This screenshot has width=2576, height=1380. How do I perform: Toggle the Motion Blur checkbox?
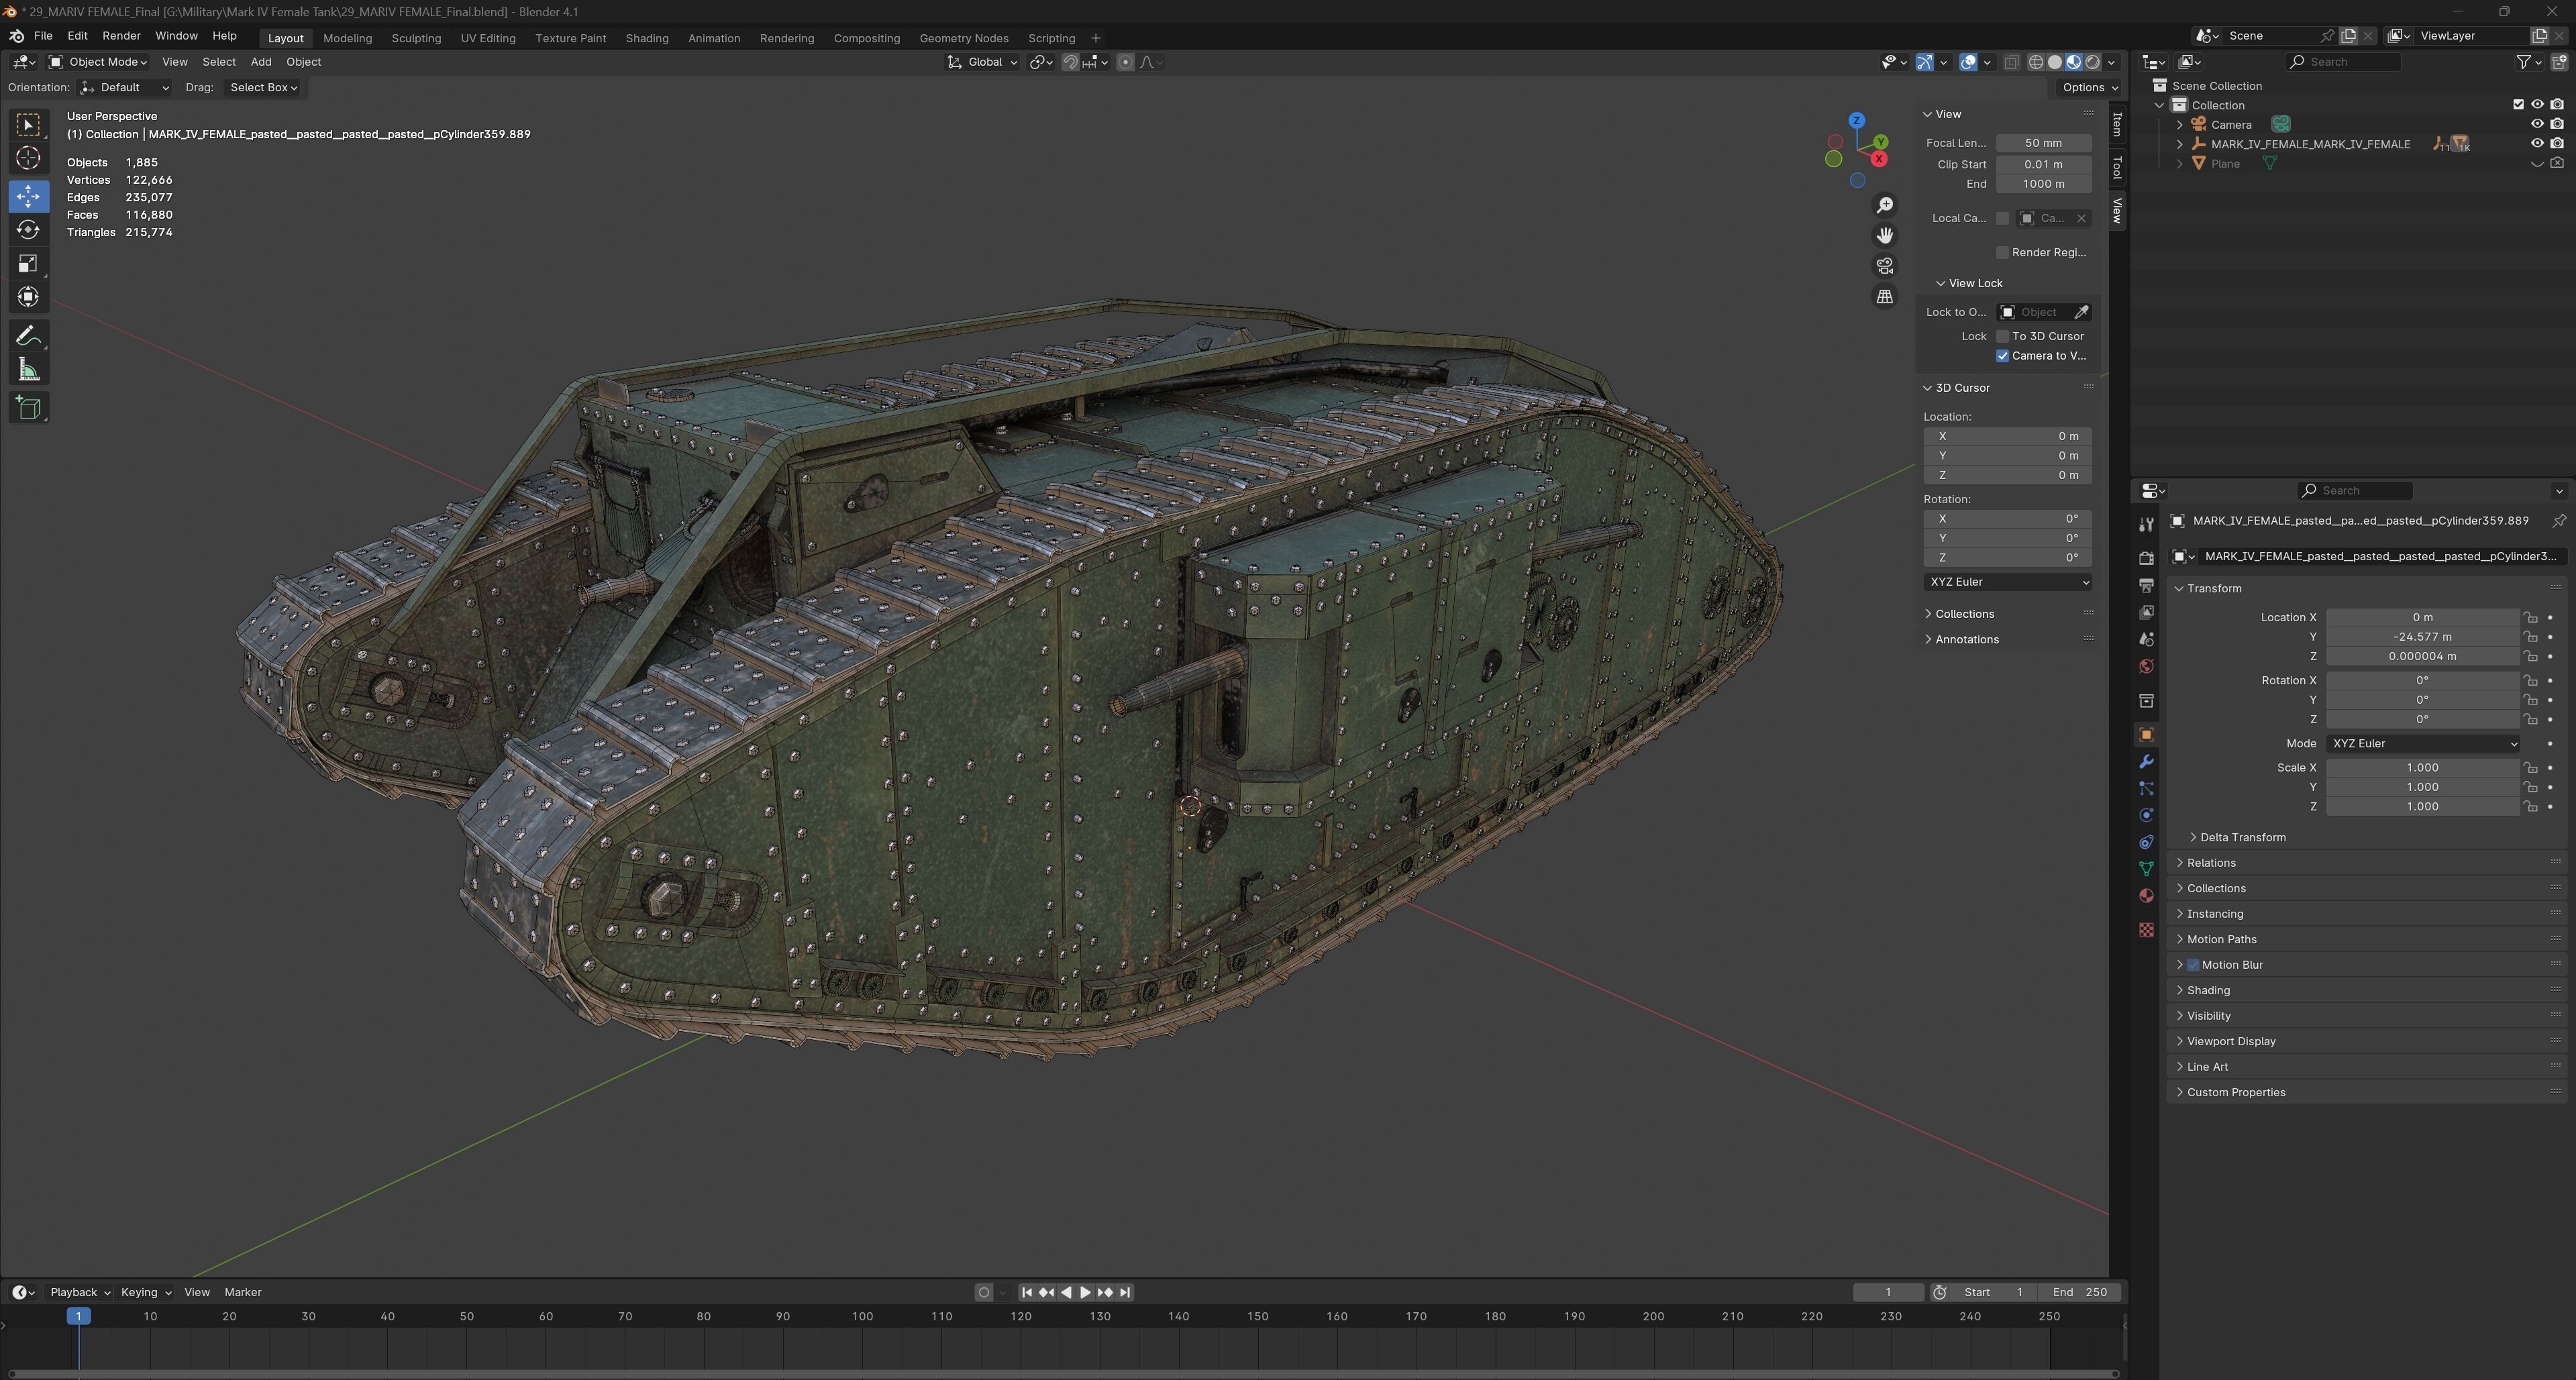coord(2193,965)
